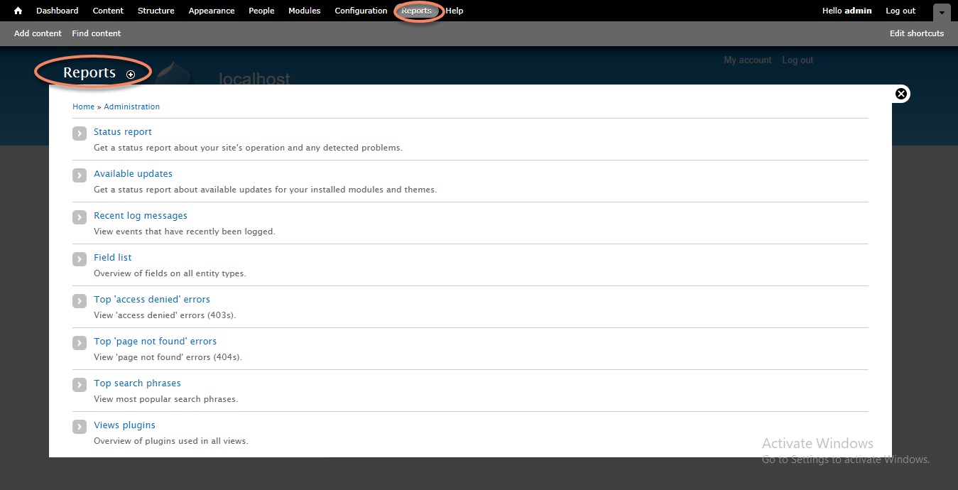Click arrow icon beside Field list
958x490 pixels.
pyautogui.click(x=80, y=259)
